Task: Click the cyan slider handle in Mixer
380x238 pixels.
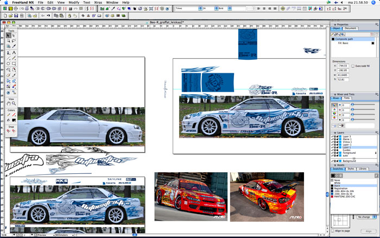Action: pyautogui.click(x=352, y=104)
